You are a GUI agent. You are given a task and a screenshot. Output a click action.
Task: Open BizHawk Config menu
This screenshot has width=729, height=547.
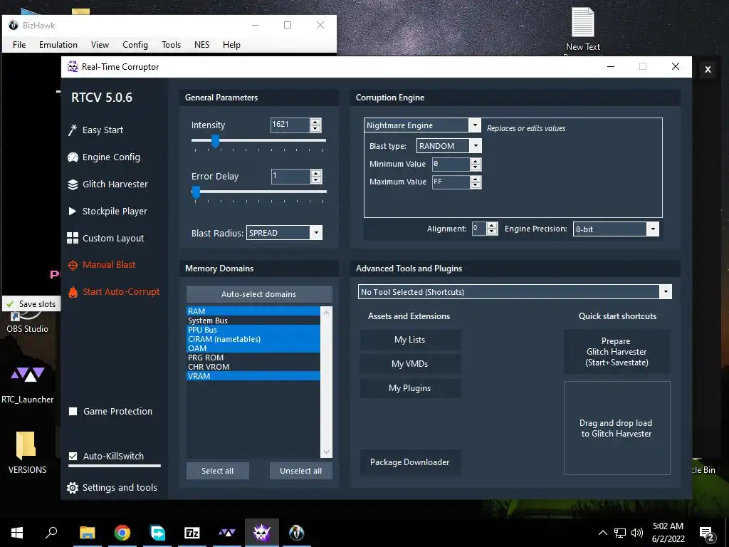point(135,45)
